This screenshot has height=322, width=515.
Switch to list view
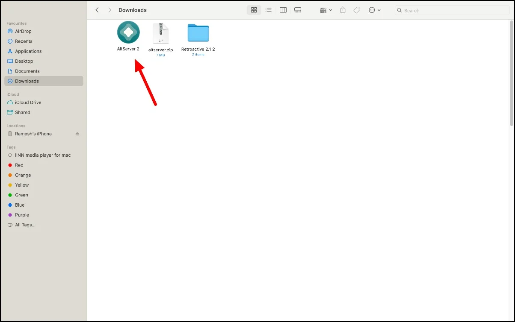[268, 10]
